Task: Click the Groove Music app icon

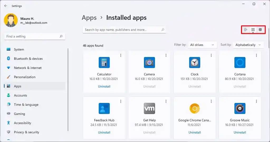Action: [x=240, y=108]
